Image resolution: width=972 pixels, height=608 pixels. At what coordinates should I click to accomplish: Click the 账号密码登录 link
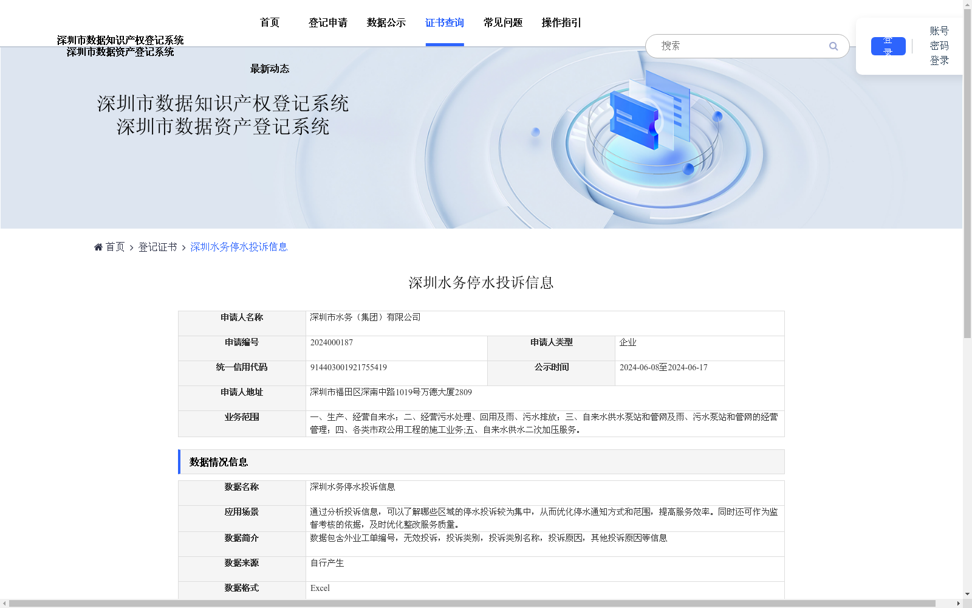tap(939, 46)
